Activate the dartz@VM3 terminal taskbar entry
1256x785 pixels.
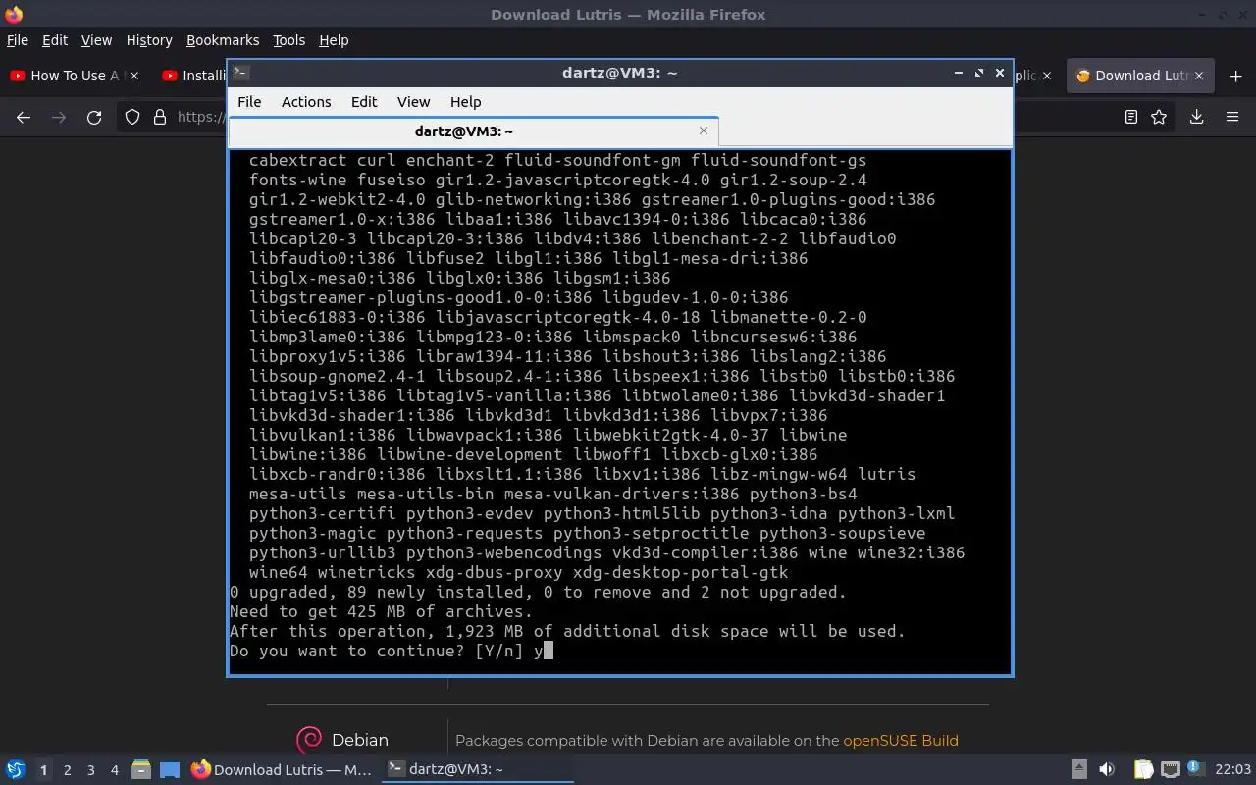coord(477,770)
